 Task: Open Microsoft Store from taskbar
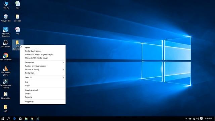click(x=20, y=119)
